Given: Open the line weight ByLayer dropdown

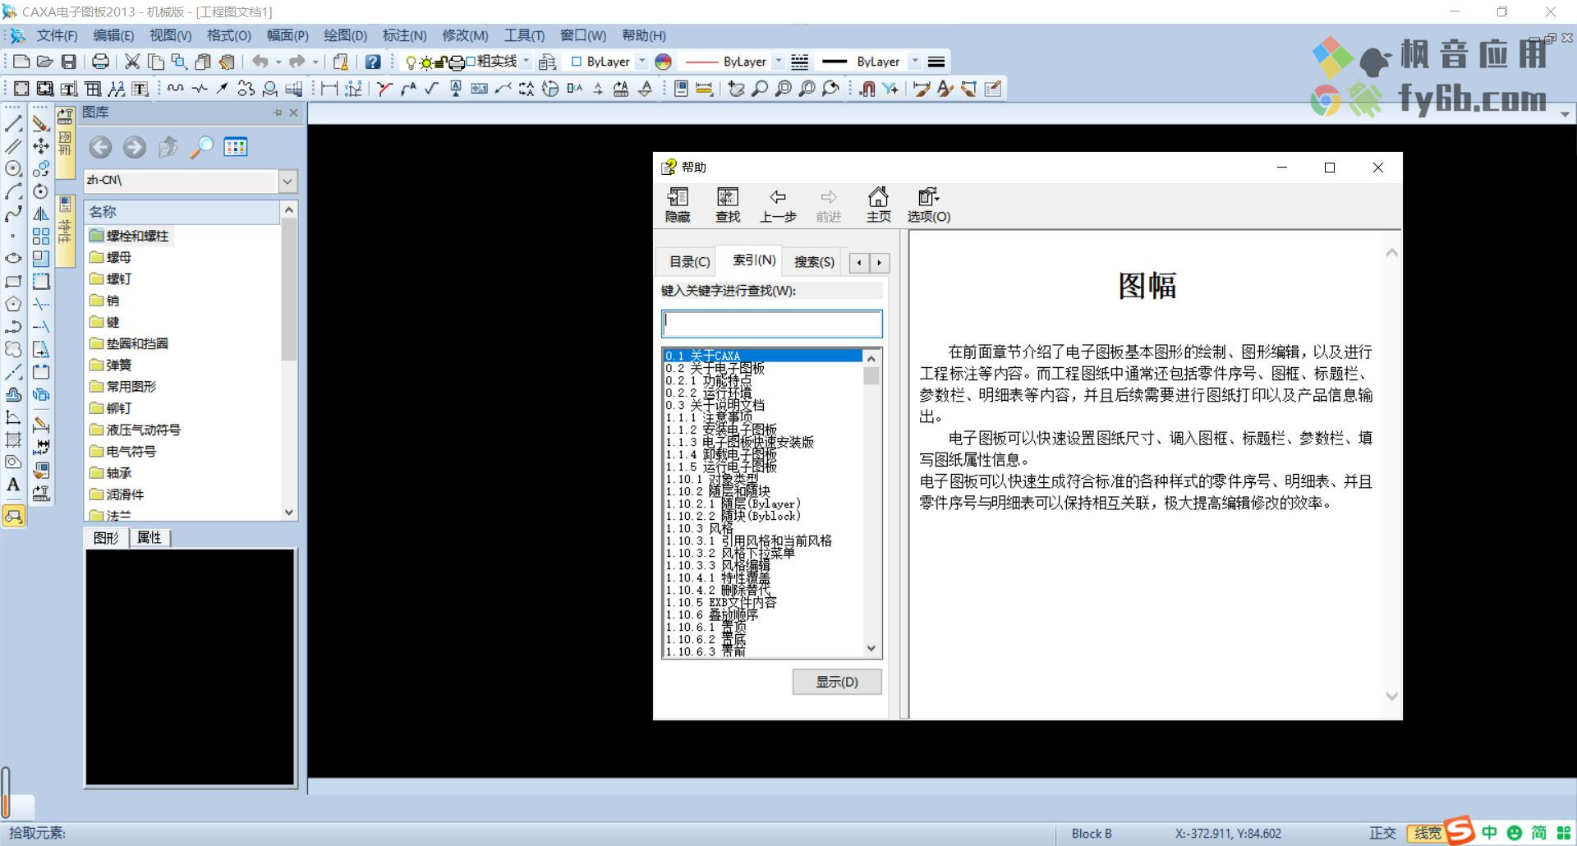Looking at the screenshot, I should tap(915, 62).
